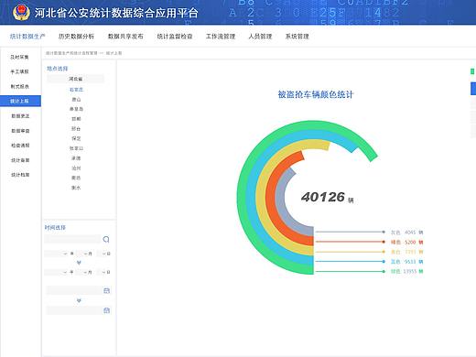Choose 唐山 in the region list

point(76,100)
